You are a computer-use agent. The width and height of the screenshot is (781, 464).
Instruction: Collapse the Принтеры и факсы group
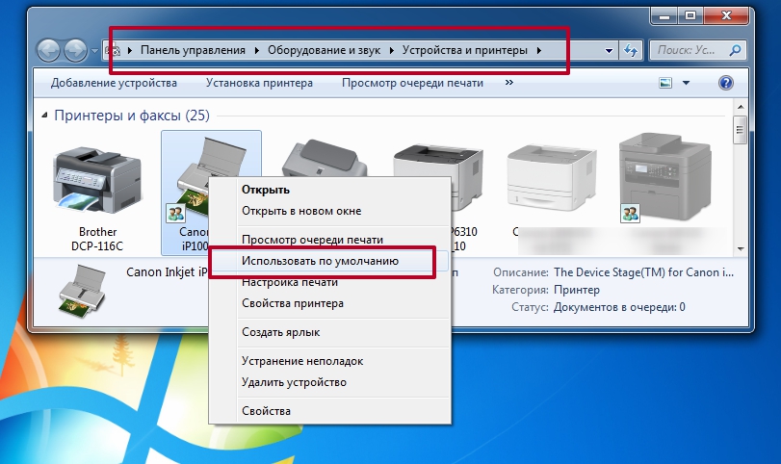pos(44,116)
